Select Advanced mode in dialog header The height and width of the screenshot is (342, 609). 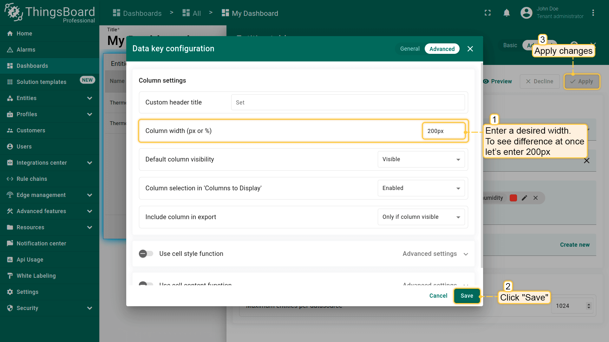tap(442, 49)
